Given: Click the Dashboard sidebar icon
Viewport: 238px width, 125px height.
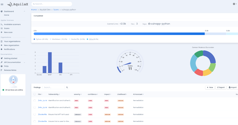Looking at the screenshot, I should tap(2, 11).
